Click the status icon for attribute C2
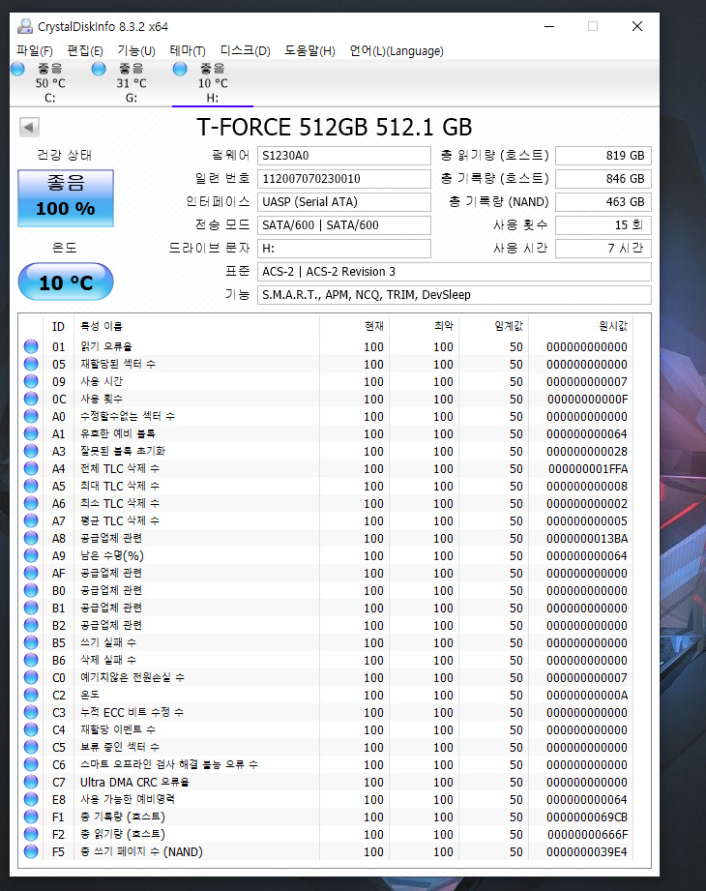 [31, 695]
